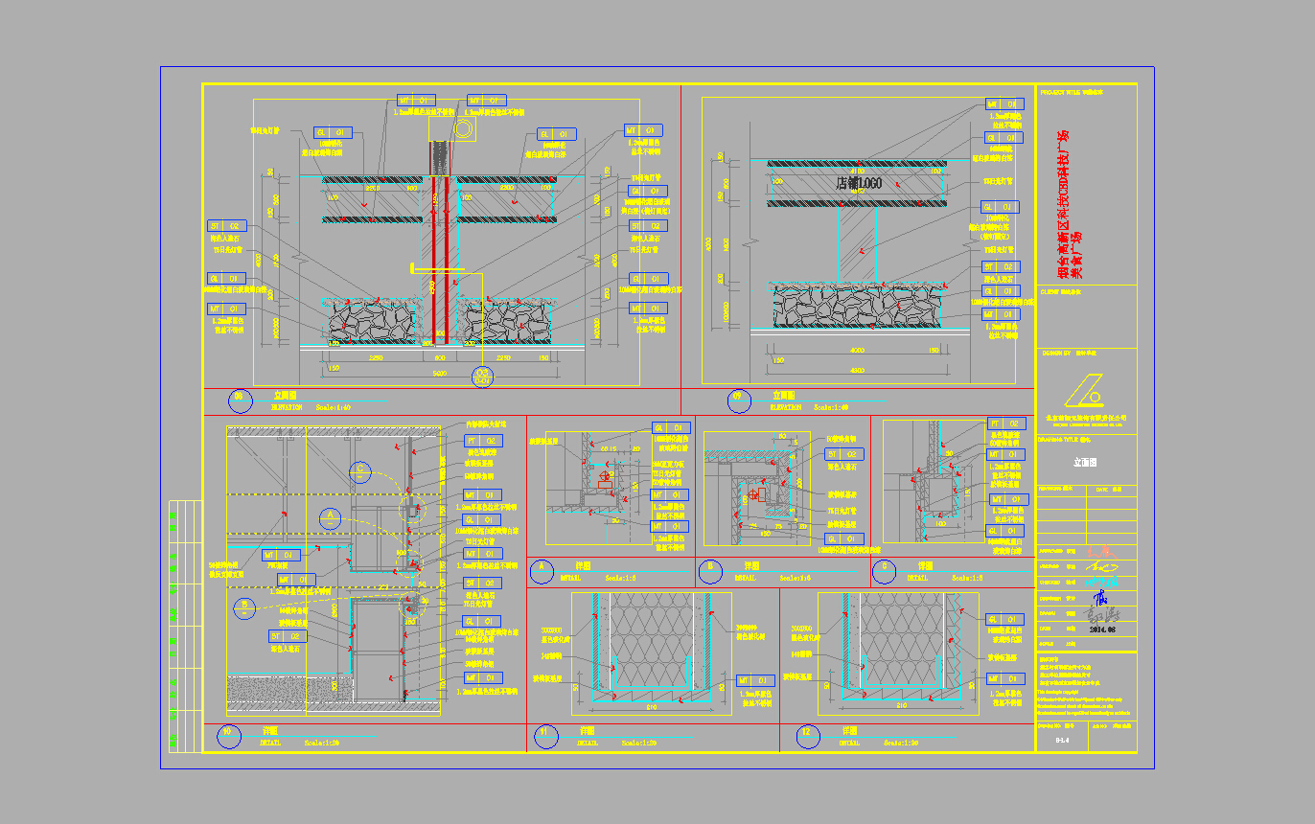The image size is (1315, 824).
Task: Click the drawing number 09 bubble
Action: (738, 401)
